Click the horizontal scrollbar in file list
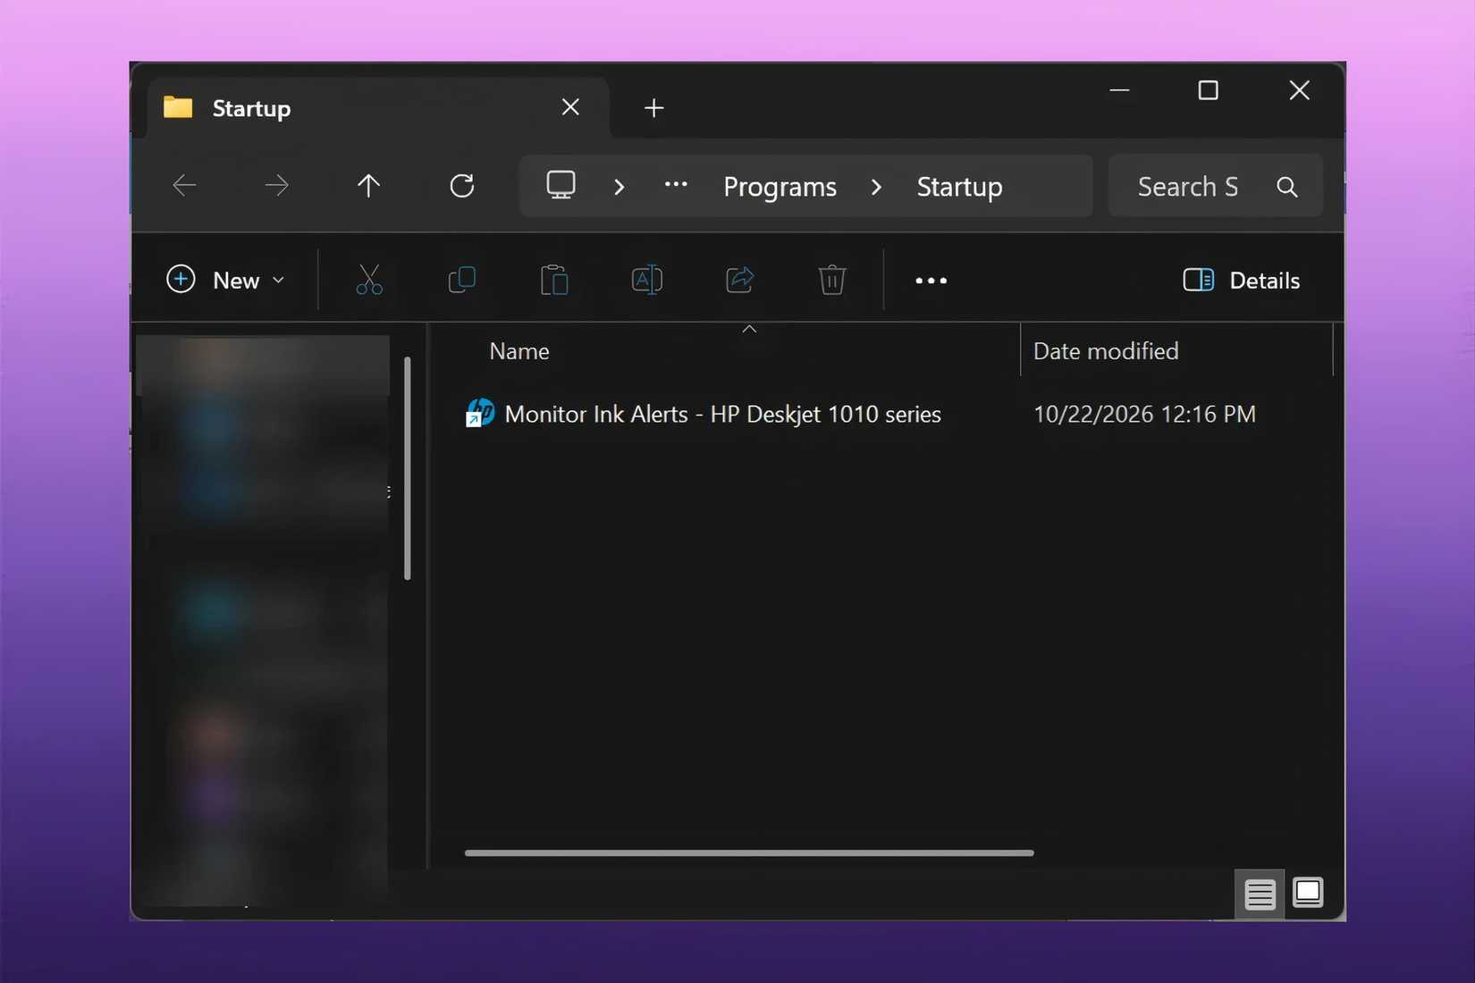1475x983 pixels. point(749,853)
